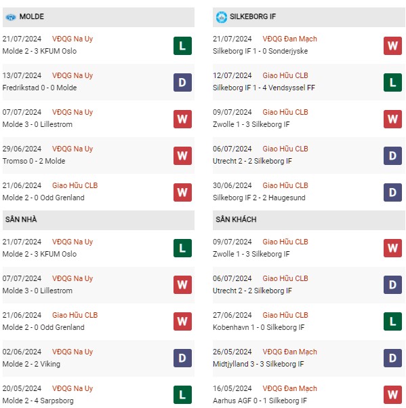Select the SÂN KHÁCH section header

(x=309, y=220)
